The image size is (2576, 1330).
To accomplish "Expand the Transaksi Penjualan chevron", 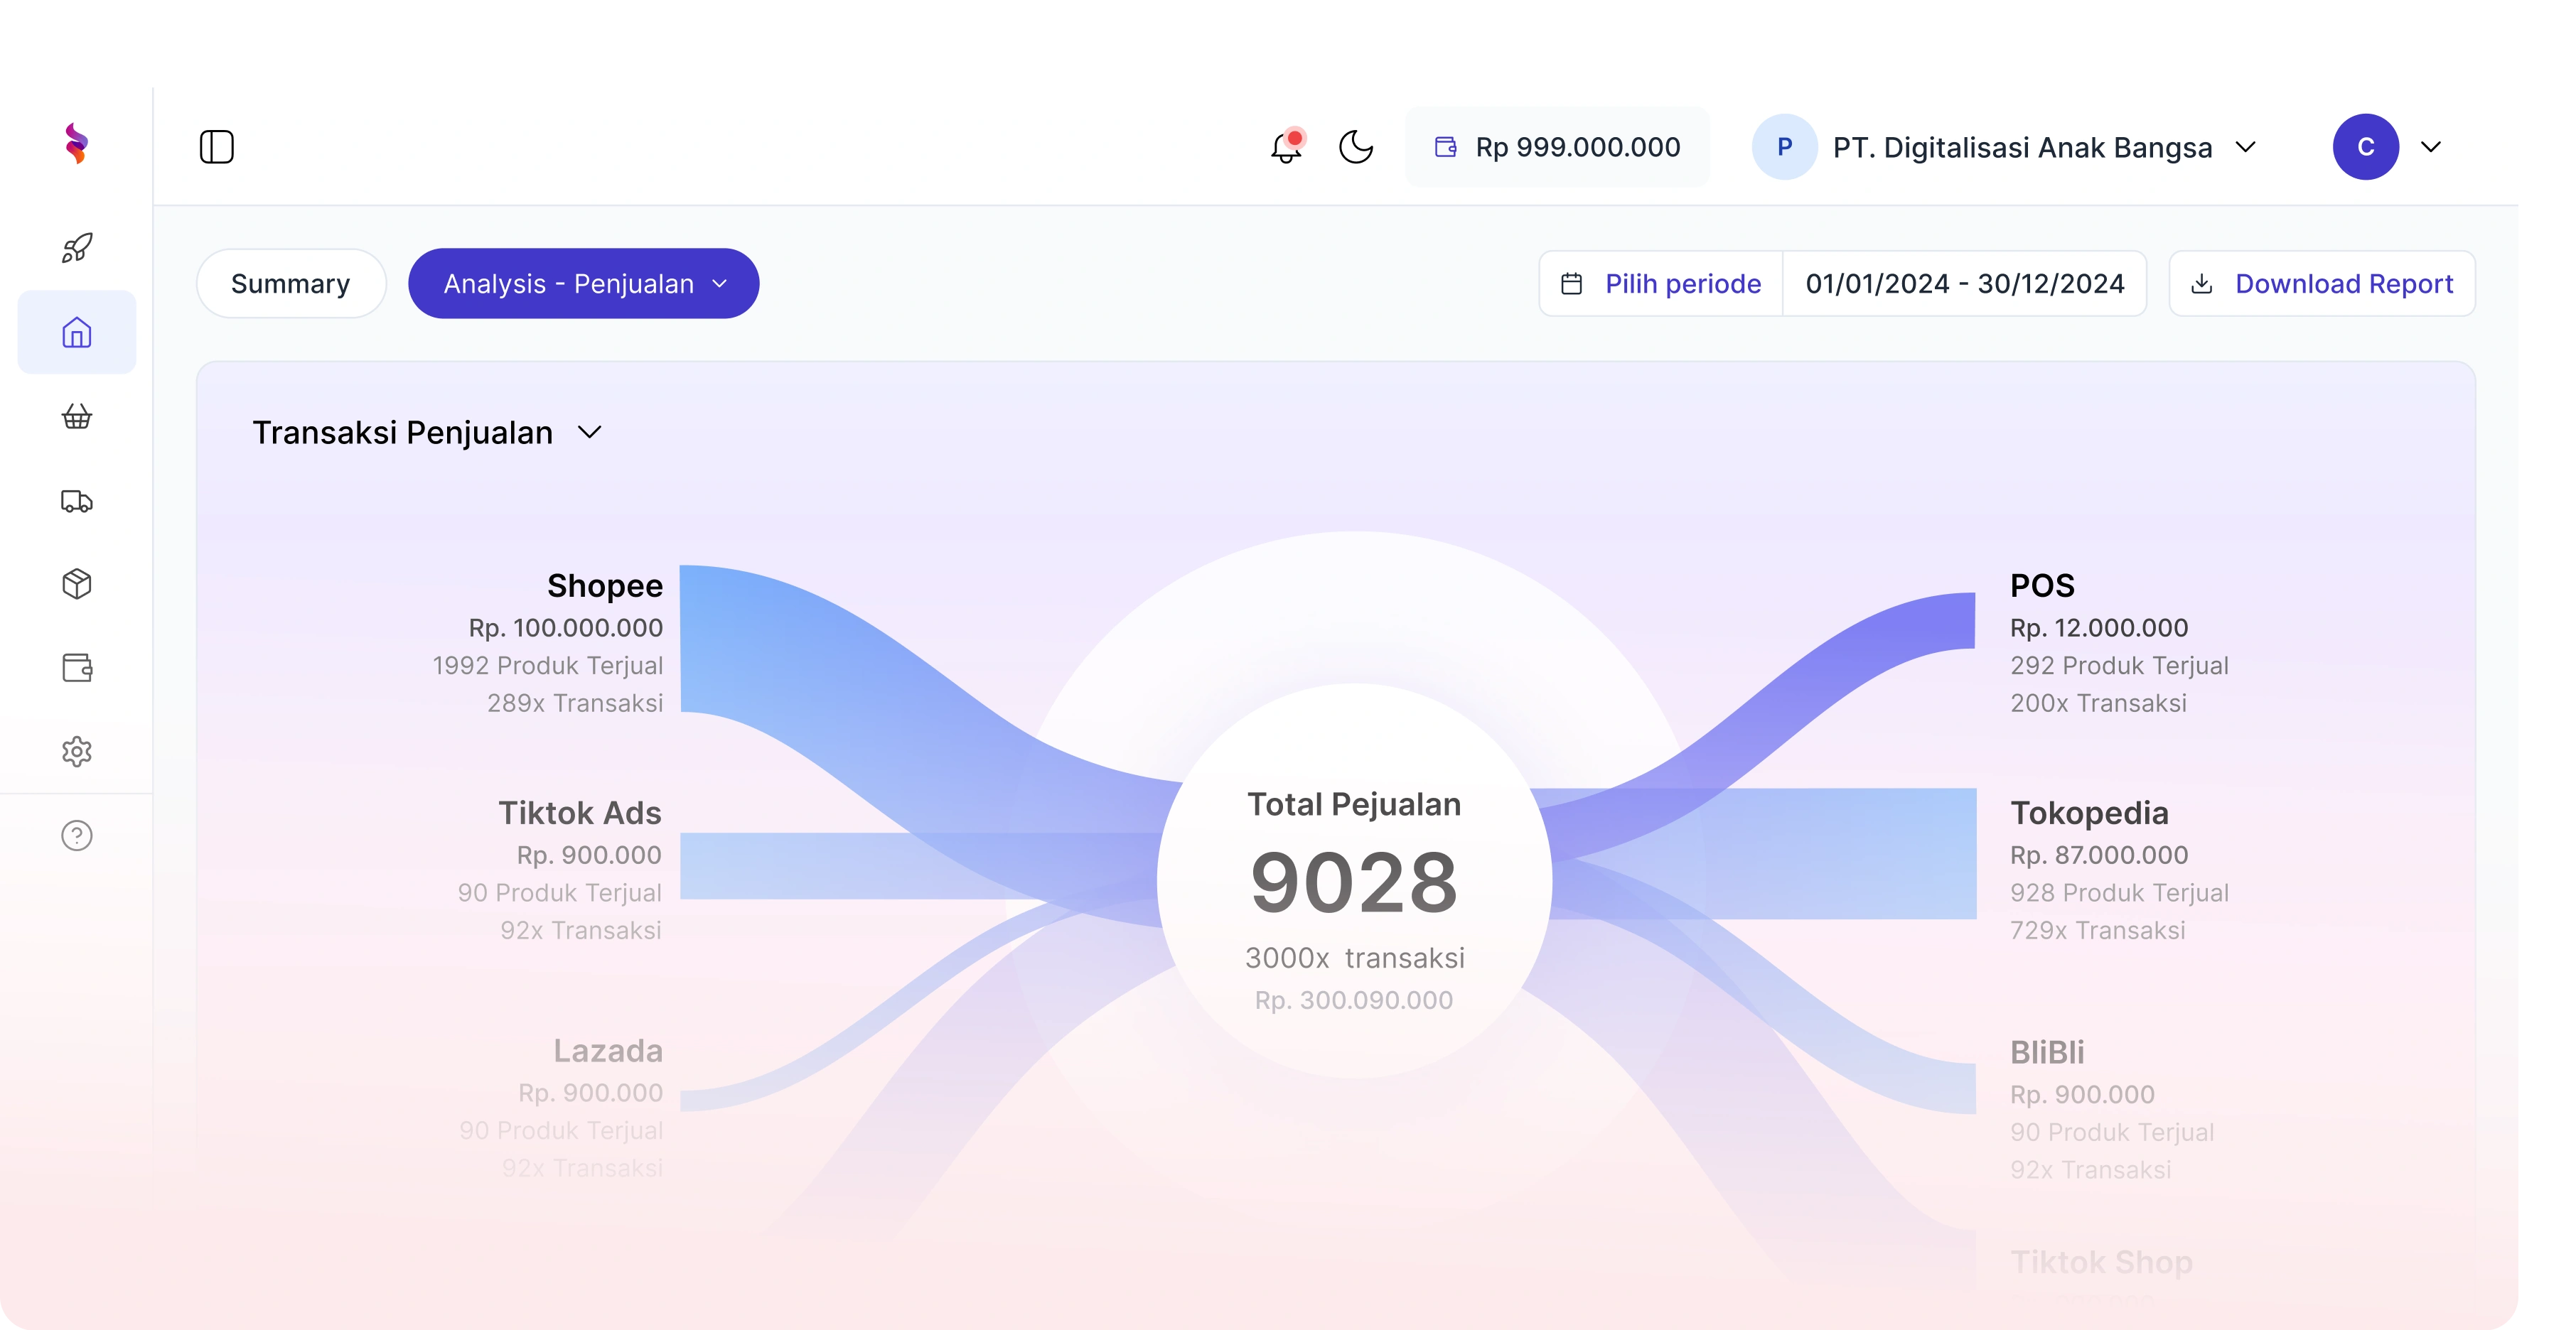I will coord(590,433).
